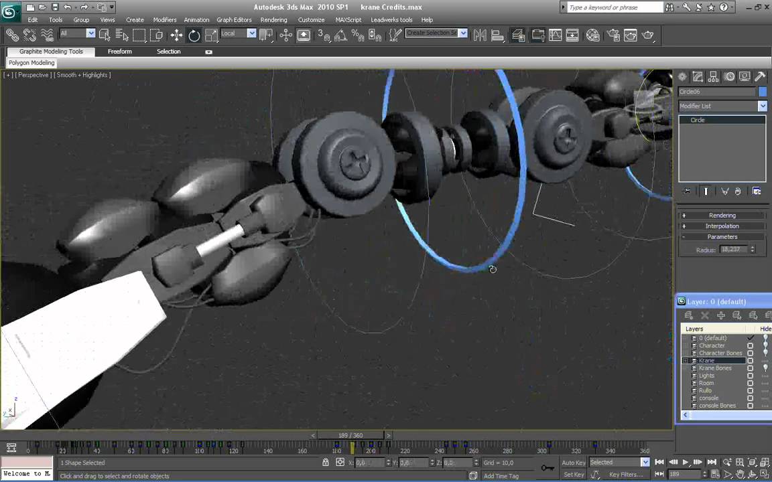Toggle hide bulb for 0 (default) layer
Image resolution: width=772 pixels, height=482 pixels.
765,338
